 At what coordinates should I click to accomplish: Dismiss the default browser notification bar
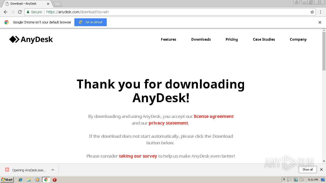point(320,22)
